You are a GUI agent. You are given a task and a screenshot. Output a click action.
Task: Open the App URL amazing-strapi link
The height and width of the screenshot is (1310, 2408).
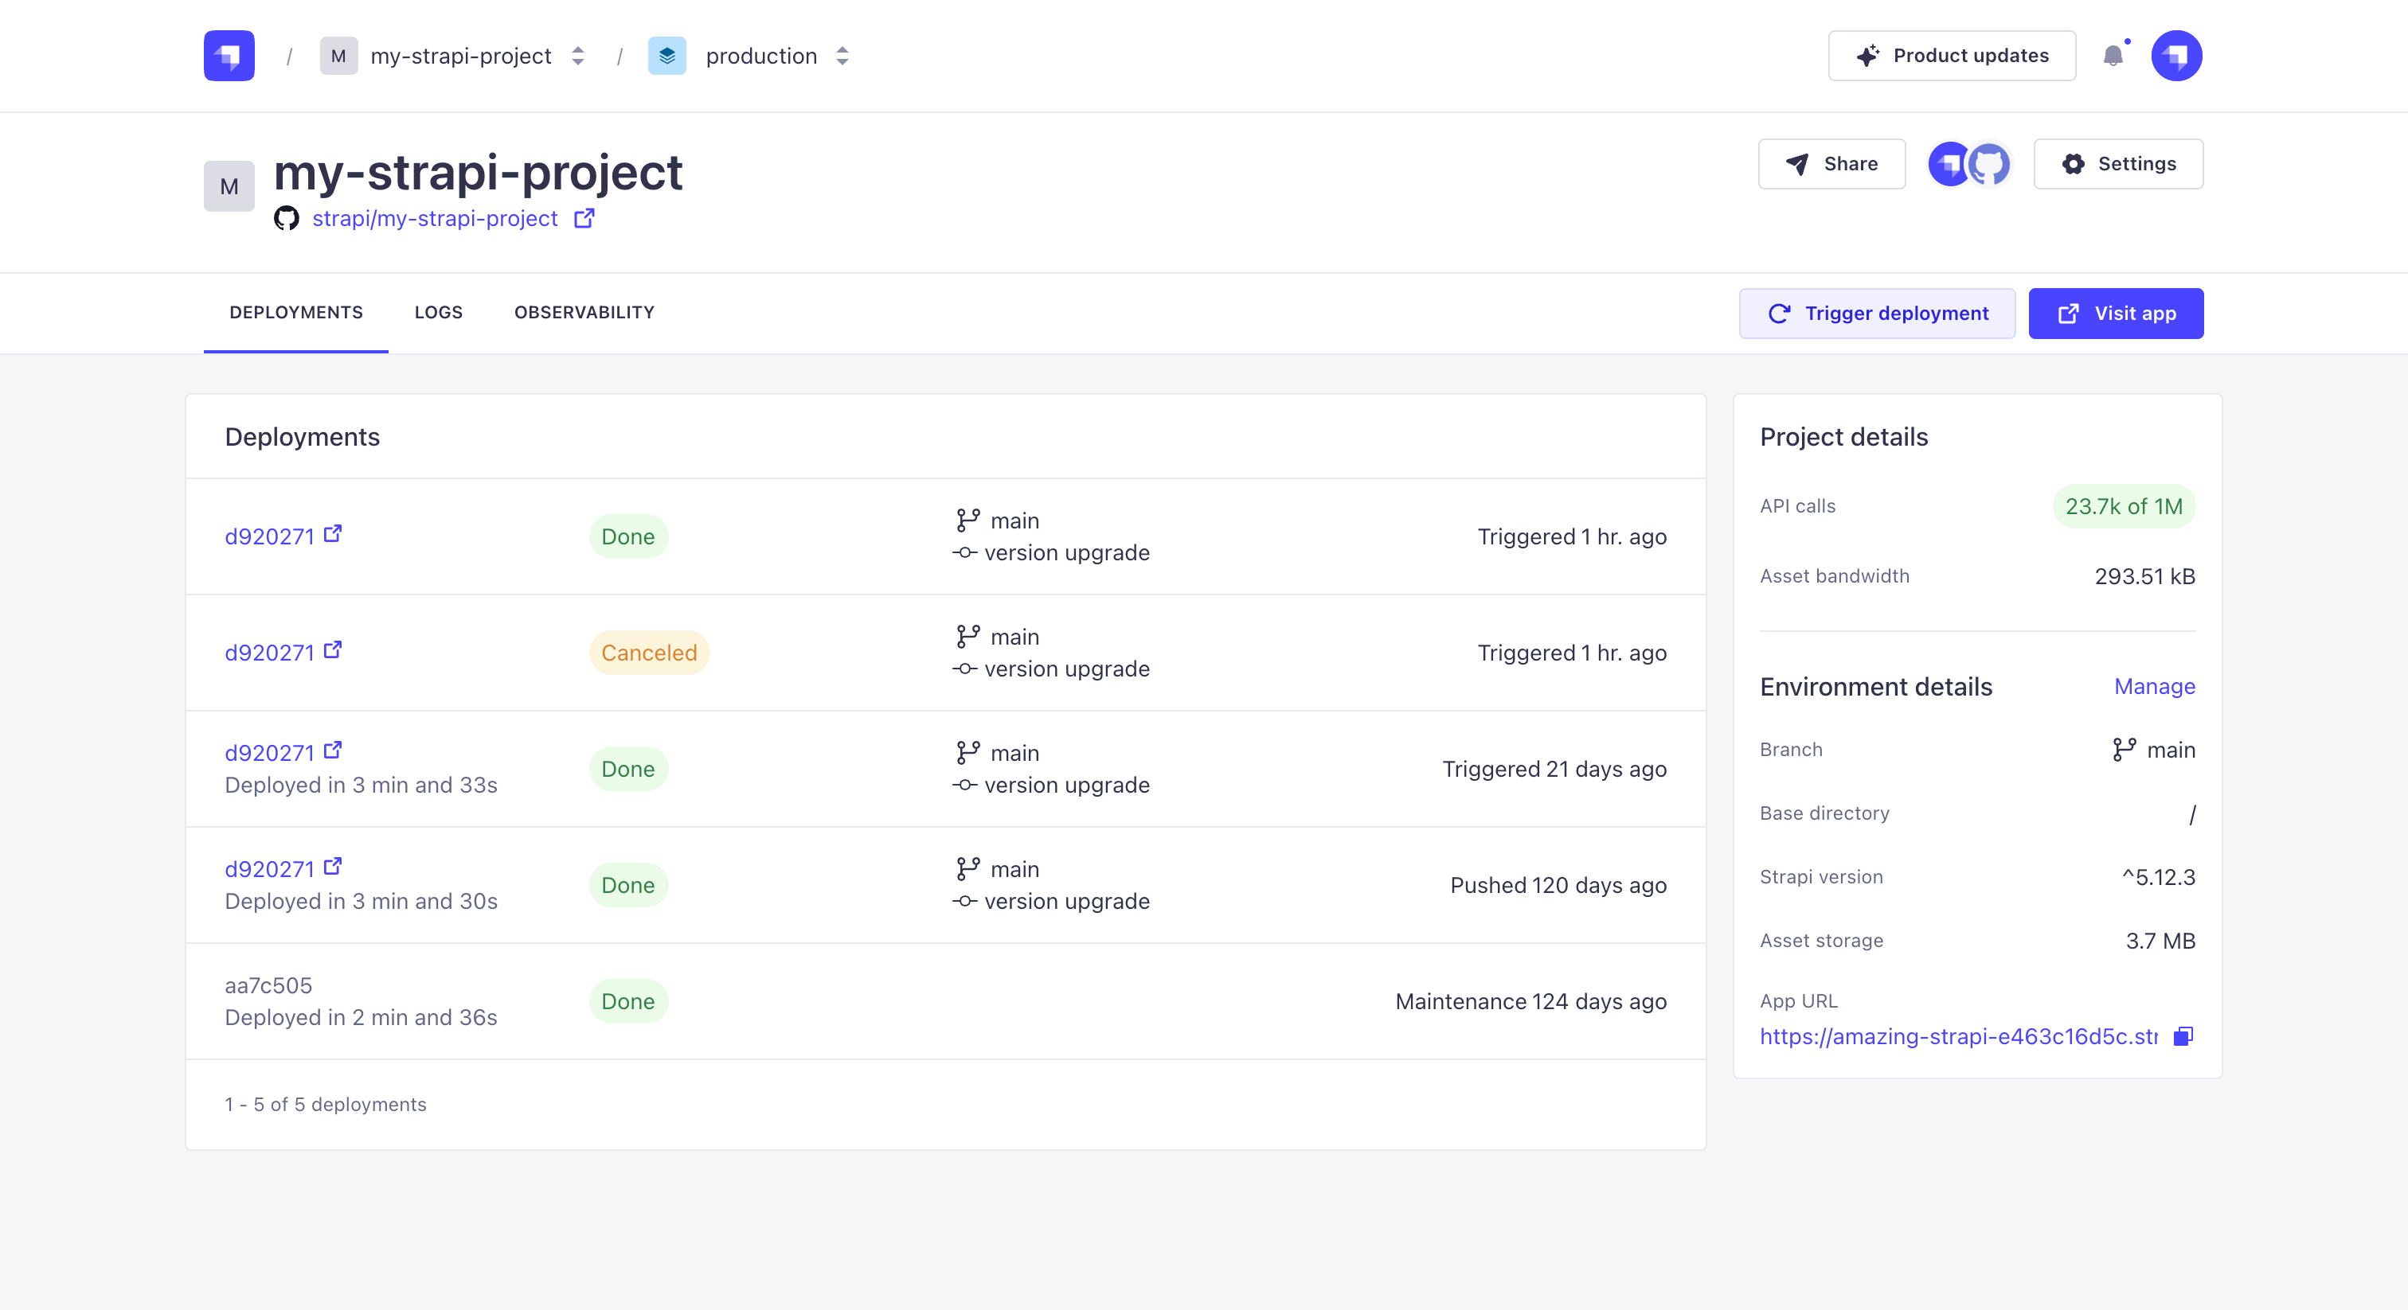(1958, 1036)
